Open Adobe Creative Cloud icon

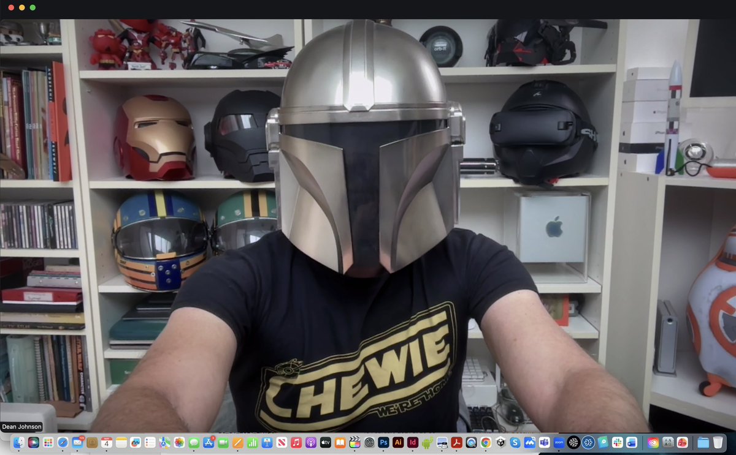tap(653, 442)
